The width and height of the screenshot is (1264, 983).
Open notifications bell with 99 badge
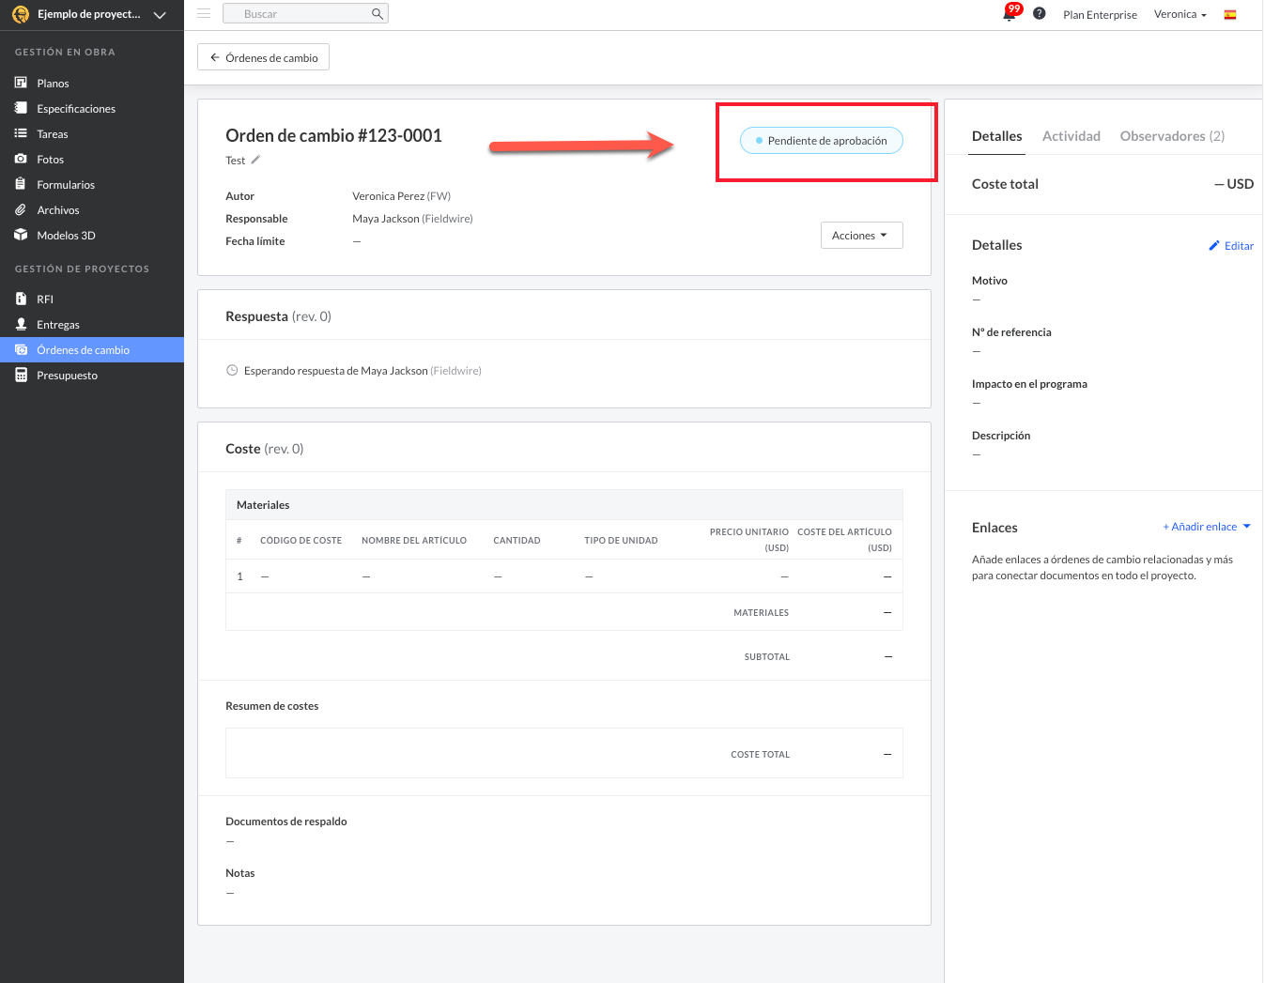tap(1010, 12)
